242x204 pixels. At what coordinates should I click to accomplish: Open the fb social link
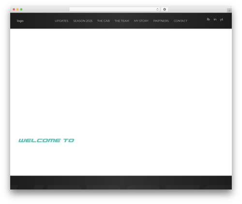[x=208, y=19]
